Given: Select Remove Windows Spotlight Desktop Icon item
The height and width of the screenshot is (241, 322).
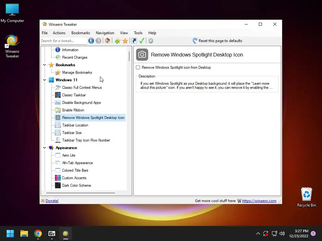Looking at the screenshot, I should click(x=90, y=118).
